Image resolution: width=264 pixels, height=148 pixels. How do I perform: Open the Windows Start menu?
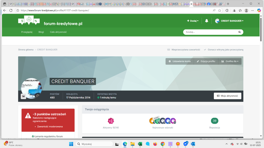(x=71, y=144)
